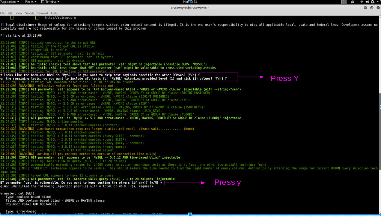The height and width of the screenshot is (217, 381).
Task: Click the "testing 'MySQL inline queries'" line
Action: click(42, 121)
